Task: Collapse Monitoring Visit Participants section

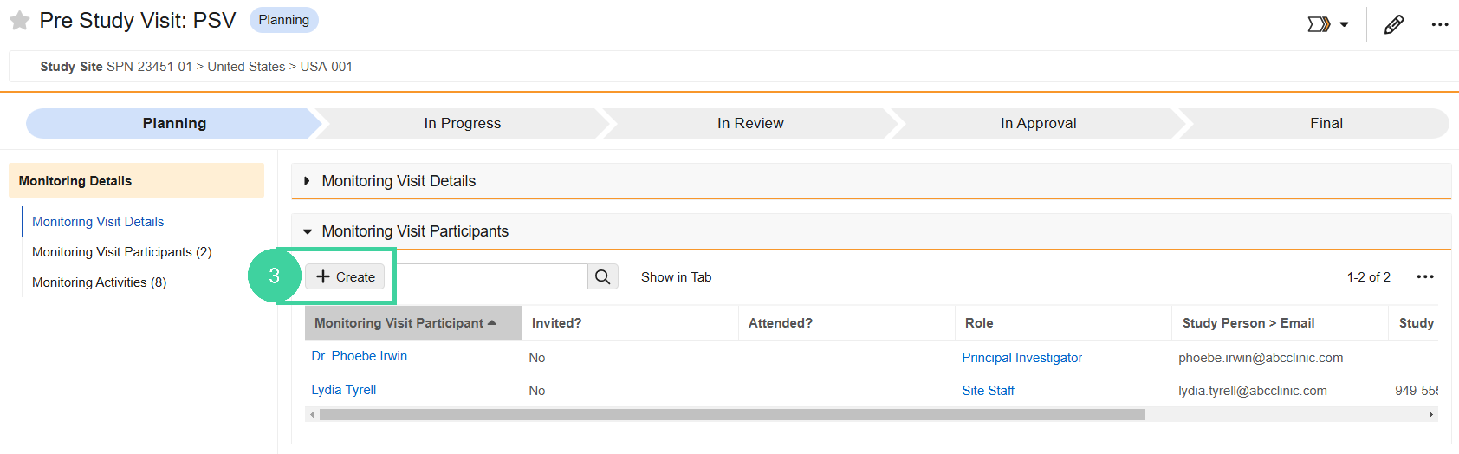Action: click(x=307, y=231)
